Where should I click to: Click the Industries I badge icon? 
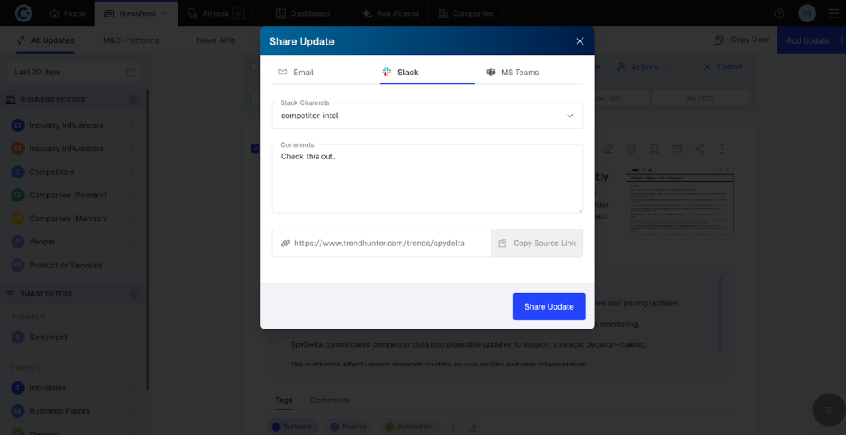[18, 388]
